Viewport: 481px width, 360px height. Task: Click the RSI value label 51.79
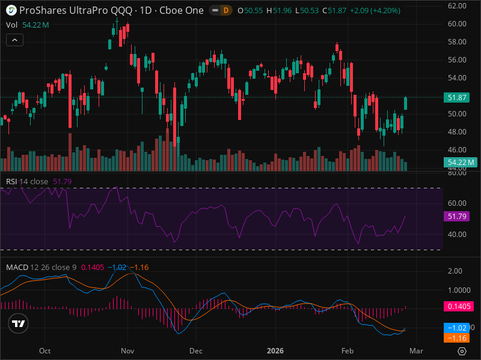pyautogui.click(x=457, y=217)
